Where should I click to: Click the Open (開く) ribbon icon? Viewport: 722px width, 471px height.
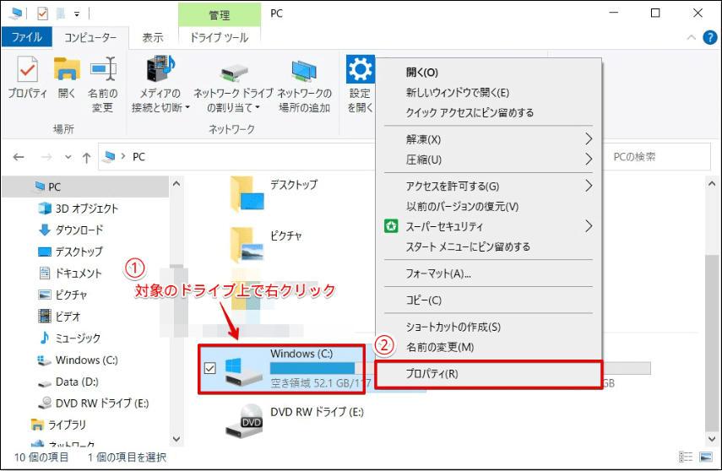67,71
